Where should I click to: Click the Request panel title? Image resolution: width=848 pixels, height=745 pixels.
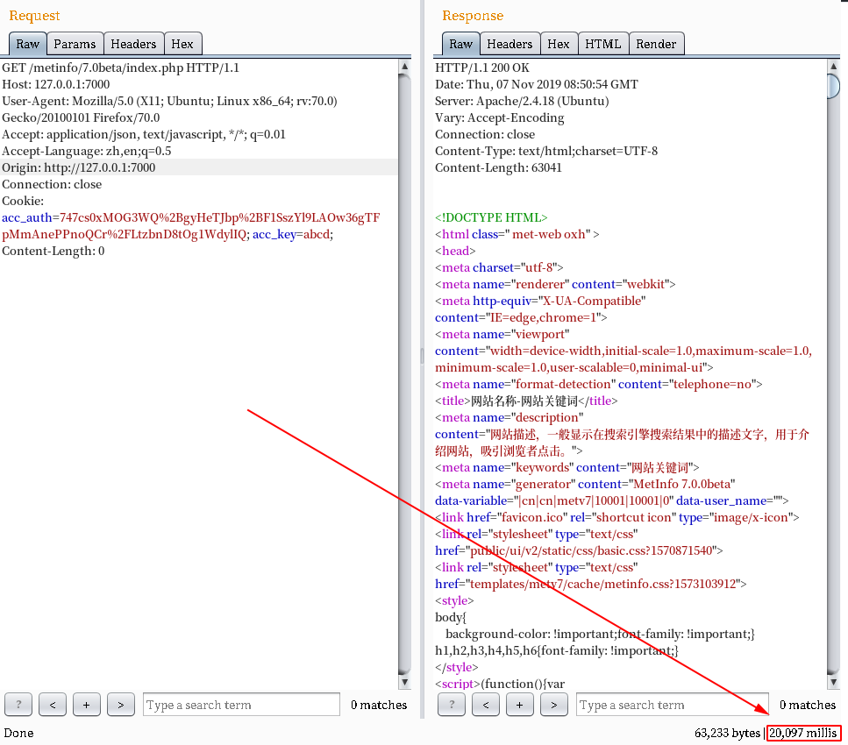click(x=34, y=16)
